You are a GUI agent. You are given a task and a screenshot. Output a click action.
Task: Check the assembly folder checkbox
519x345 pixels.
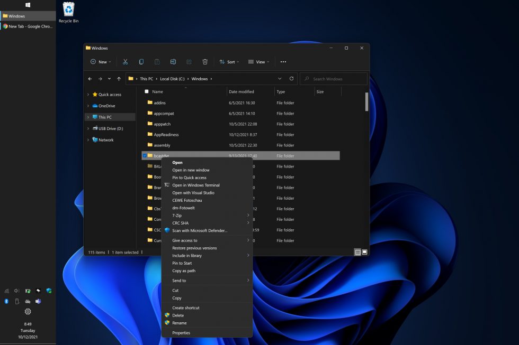pyautogui.click(x=145, y=145)
